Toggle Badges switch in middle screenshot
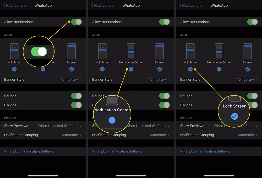Screen dimensions: 262x178 [x=165, y=105]
